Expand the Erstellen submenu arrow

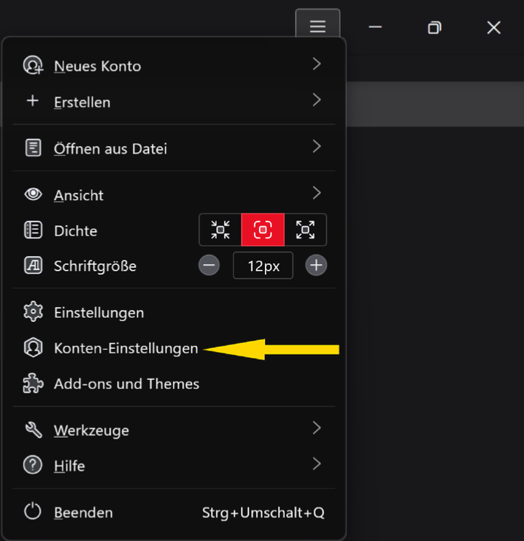317,100
